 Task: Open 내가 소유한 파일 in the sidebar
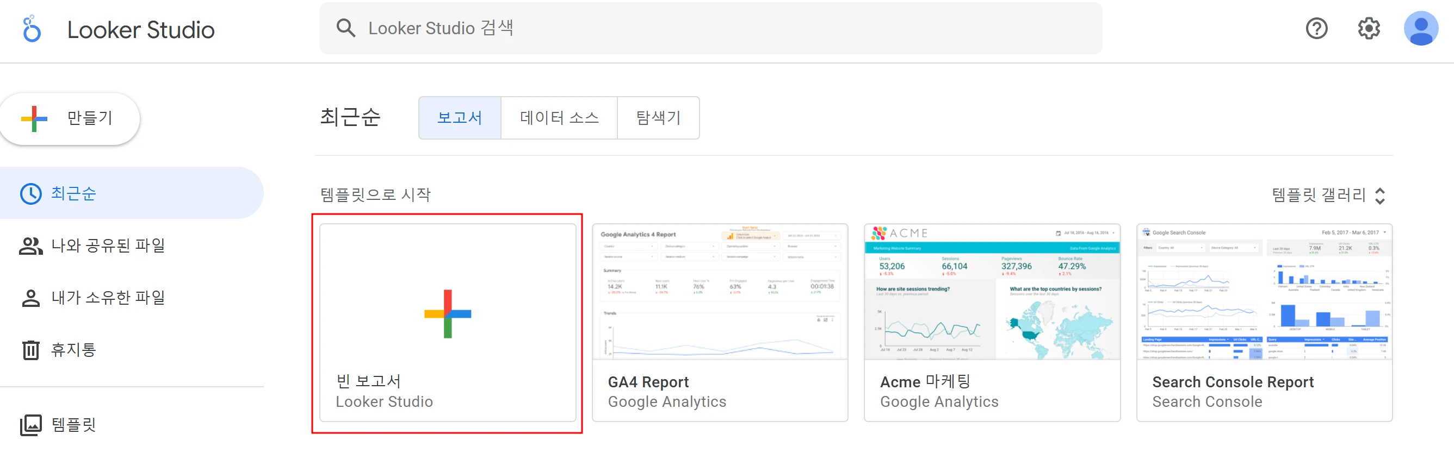[x=132, y=298]
